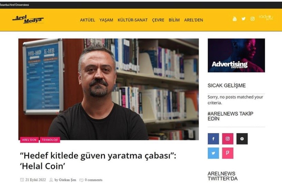282x188 pixels.
Task: Open the YouTube icon in header
Action: [234, 19]
